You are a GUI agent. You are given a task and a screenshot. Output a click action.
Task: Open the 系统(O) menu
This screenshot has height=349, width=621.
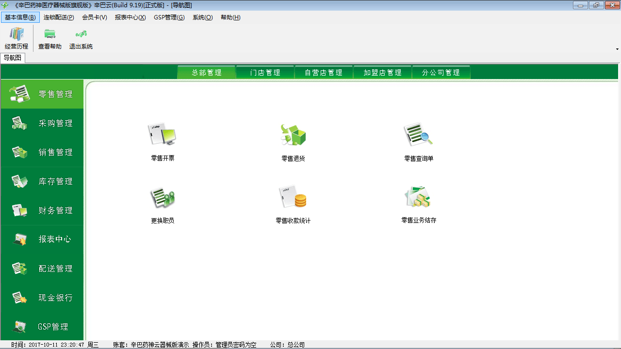pos(203,17)
